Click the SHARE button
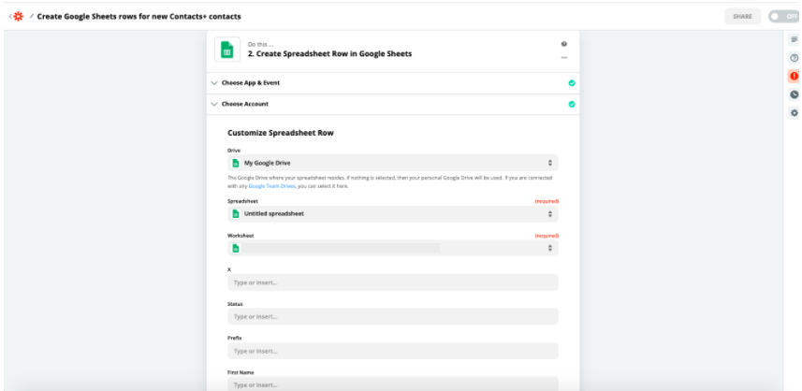802x391 pixels. pyautogui.click(x=743, y=16)
